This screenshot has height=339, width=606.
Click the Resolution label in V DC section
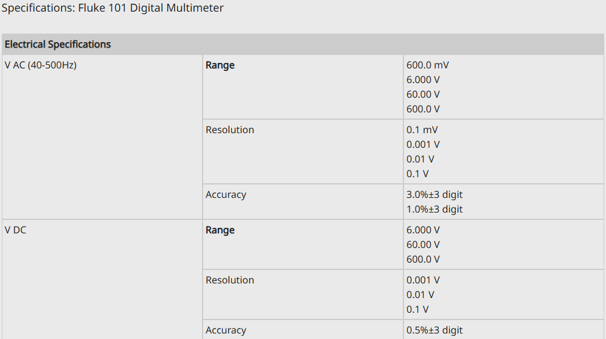(229, 280)
